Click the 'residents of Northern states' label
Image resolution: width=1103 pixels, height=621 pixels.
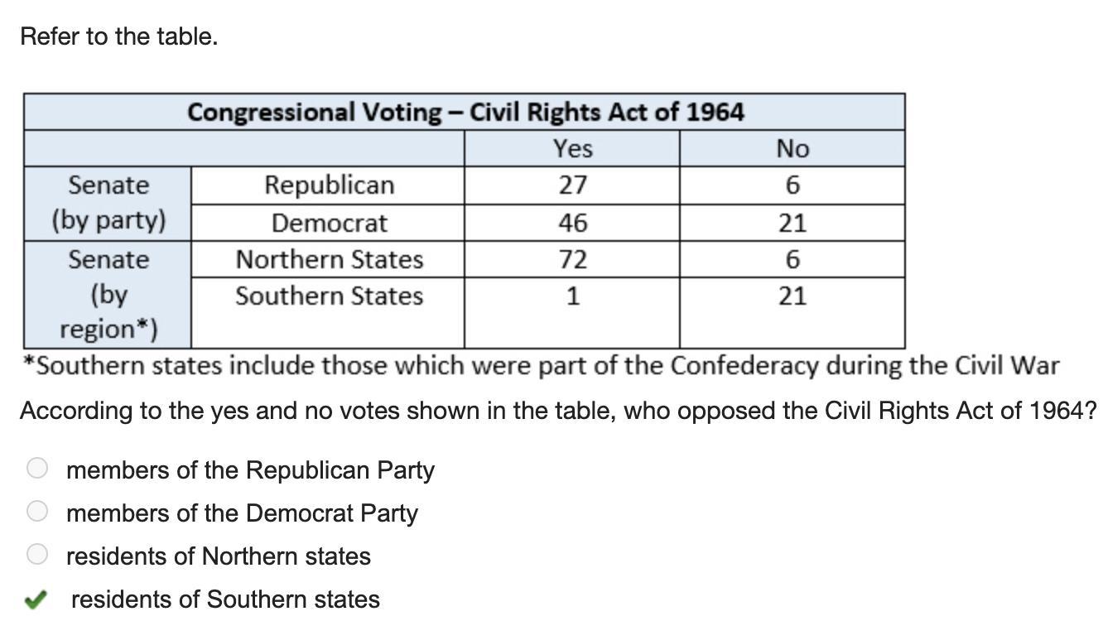[219, 556]
